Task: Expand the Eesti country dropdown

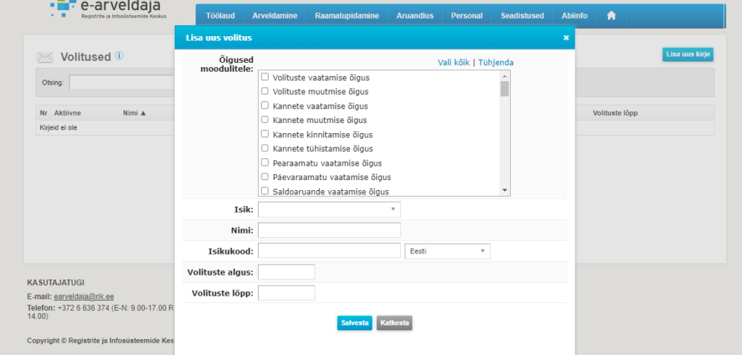Action: pyautogui.click(x=447, y=251)
